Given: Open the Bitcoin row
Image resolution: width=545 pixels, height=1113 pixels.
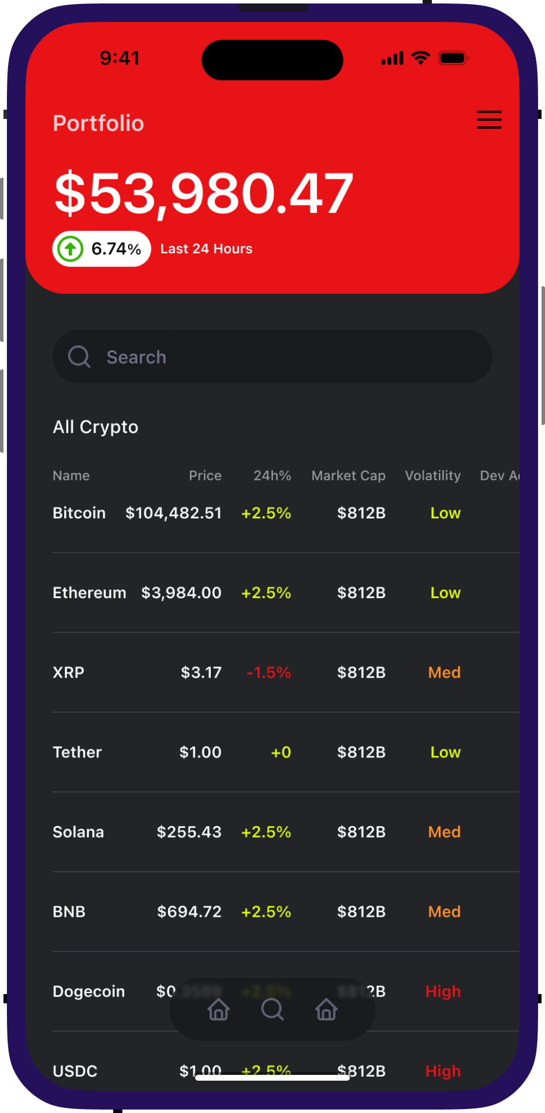Looking at the screenshot, I should (x=79, y=513).
